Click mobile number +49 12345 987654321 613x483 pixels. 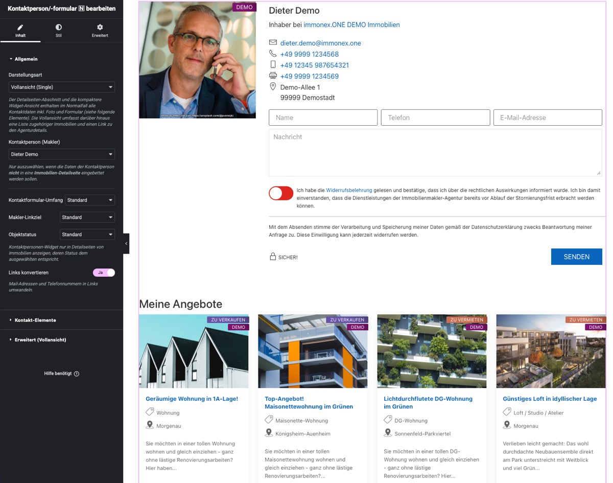point(314,65)
